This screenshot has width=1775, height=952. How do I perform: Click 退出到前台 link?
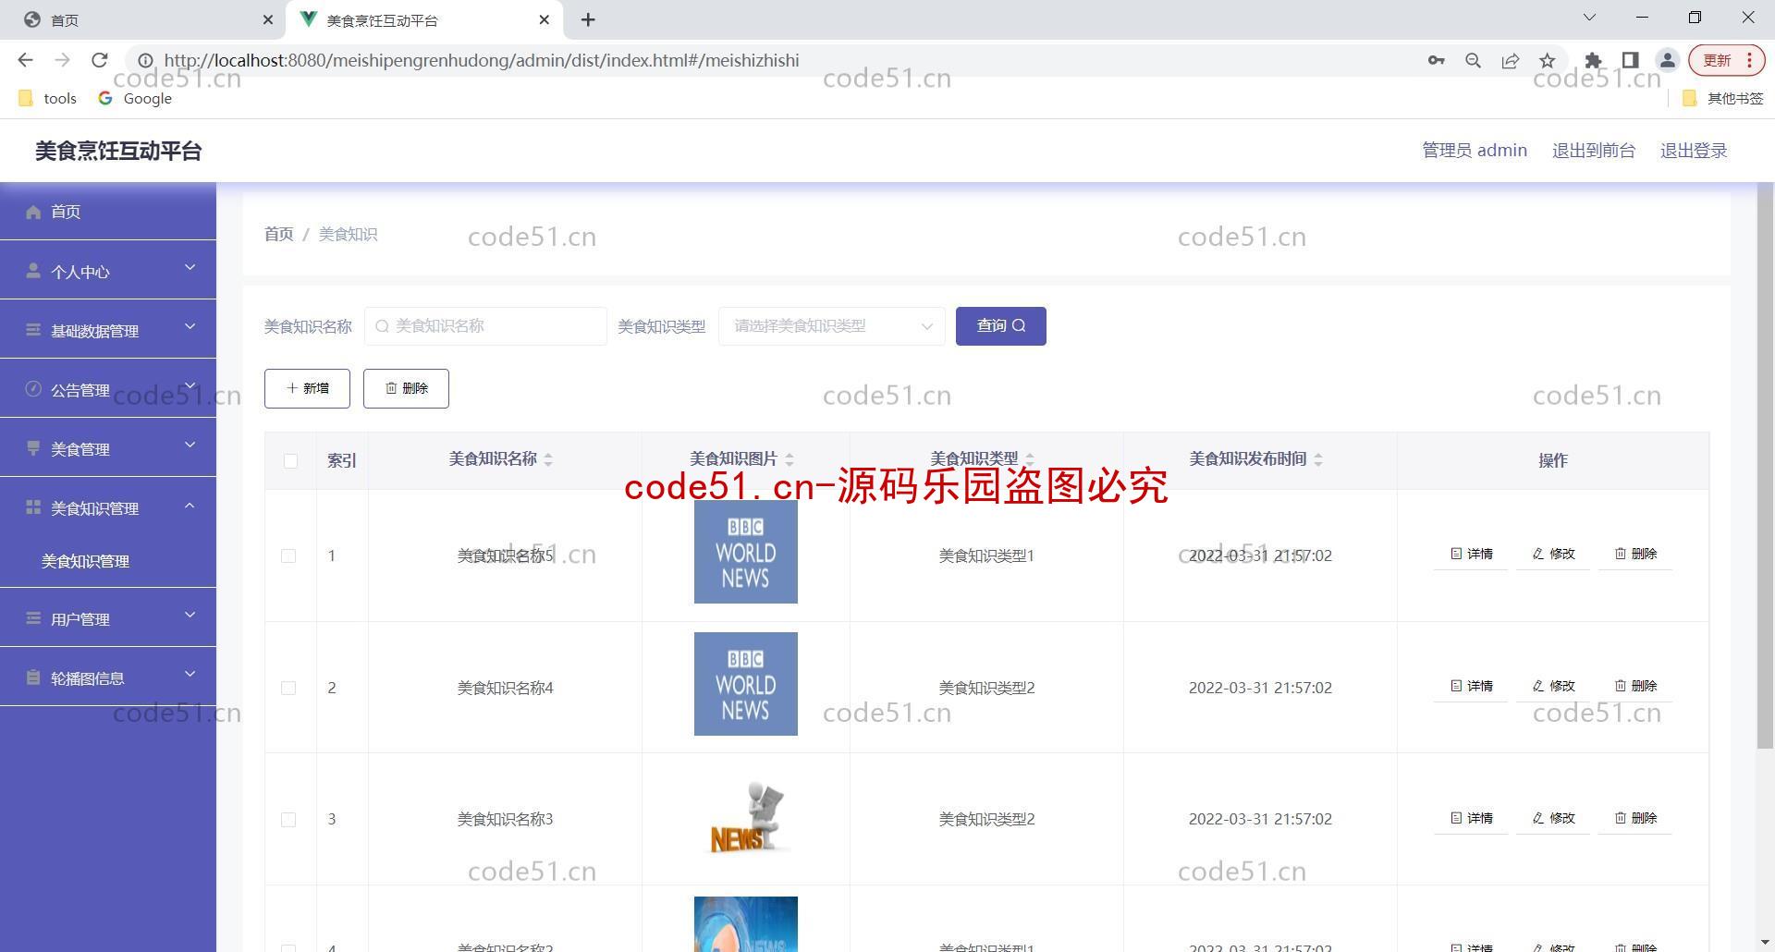pos(1593,151)
